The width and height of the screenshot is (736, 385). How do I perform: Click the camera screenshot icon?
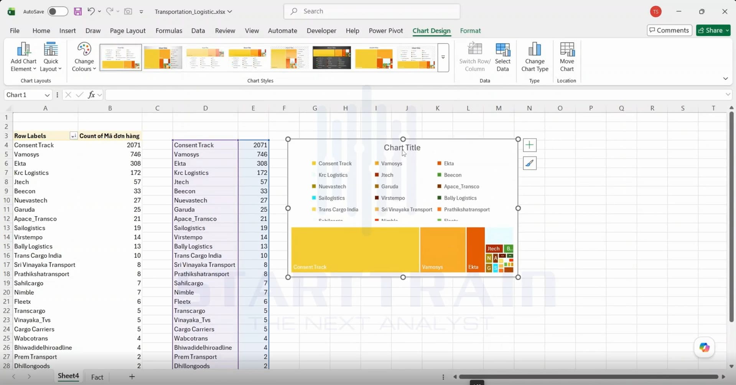pyautogui.click(x=128, y=12)
